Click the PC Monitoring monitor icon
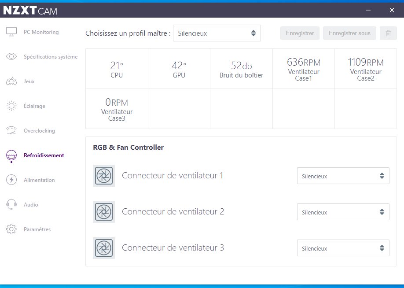 point(11,32)
